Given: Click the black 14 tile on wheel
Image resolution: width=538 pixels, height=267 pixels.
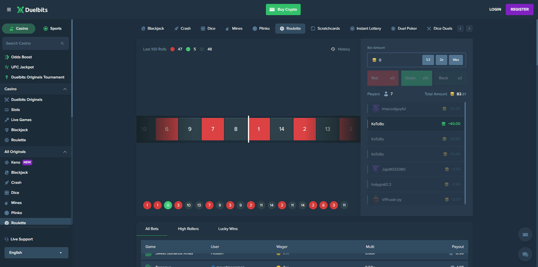Looking at the screenshot, I should click(282, 129).
